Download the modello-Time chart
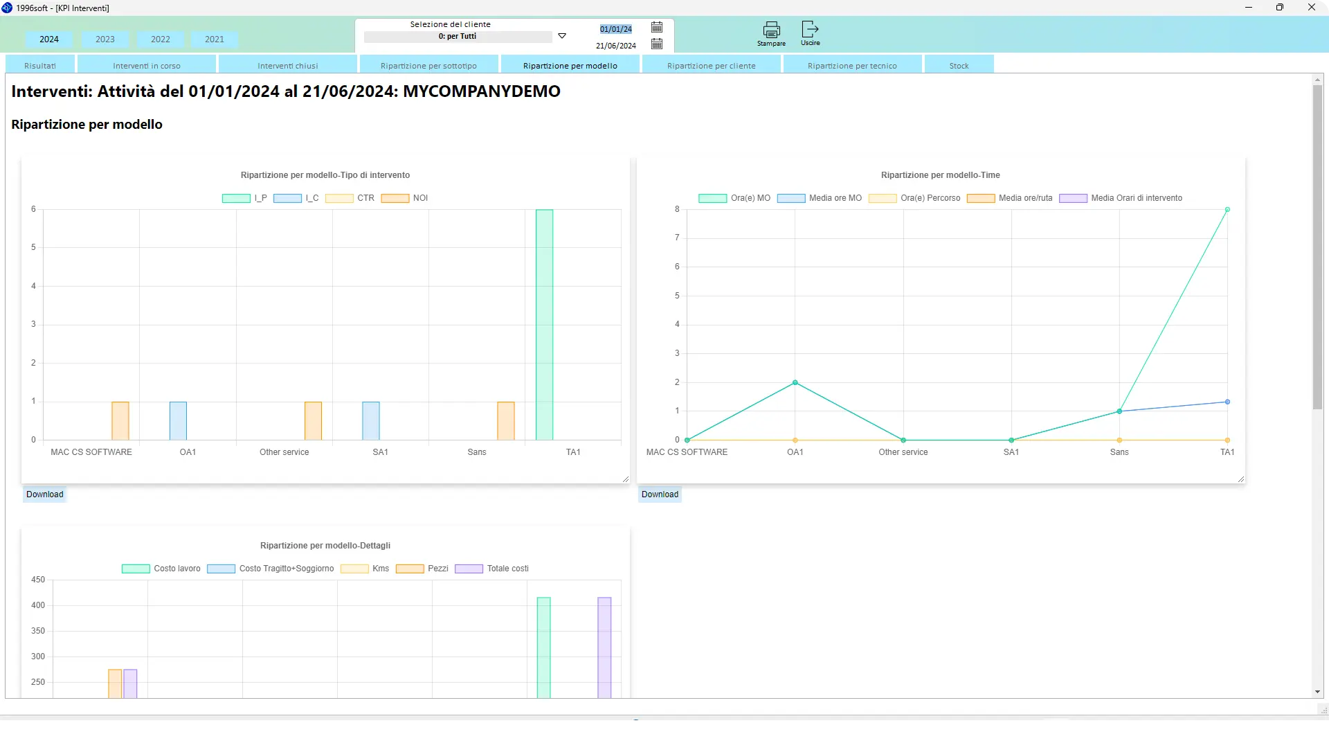 click(660, 494)
